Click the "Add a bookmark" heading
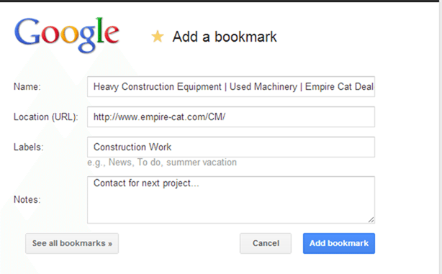The height and width of the screenshot is (274, 442). pyautogui.click(x=225, y=37)
